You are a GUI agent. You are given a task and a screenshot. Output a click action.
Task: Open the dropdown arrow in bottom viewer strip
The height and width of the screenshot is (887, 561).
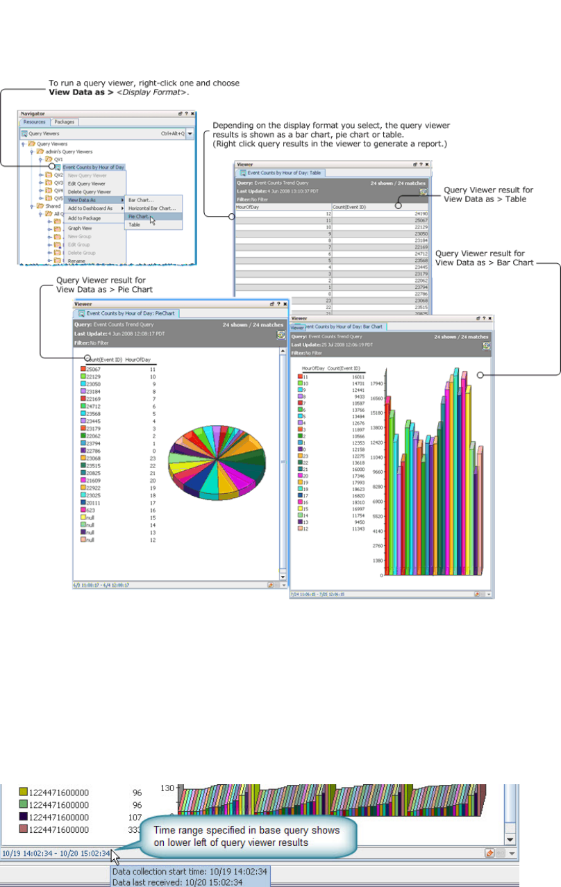512,853
